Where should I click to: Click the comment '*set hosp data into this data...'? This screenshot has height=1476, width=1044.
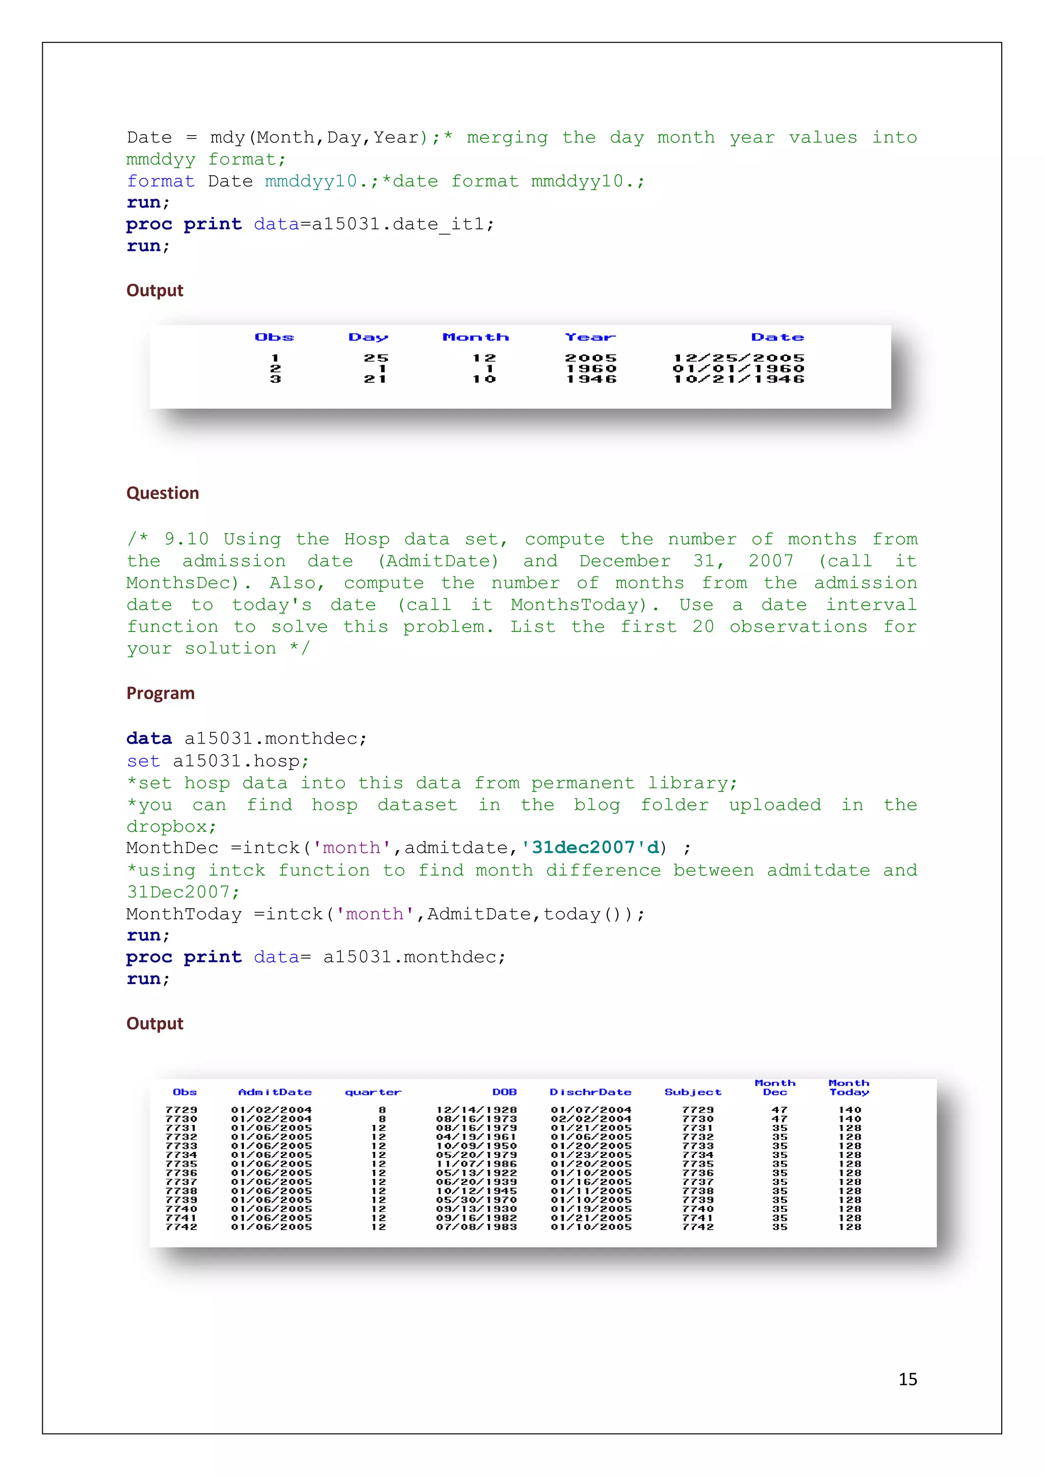click(432, 783)
